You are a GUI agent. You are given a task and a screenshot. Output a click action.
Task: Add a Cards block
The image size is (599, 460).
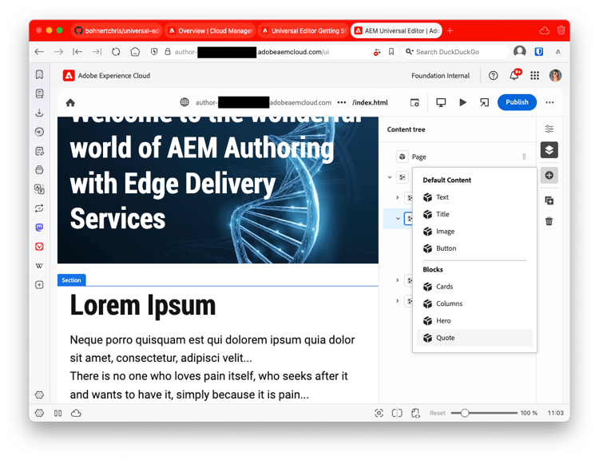pos(474,287)
